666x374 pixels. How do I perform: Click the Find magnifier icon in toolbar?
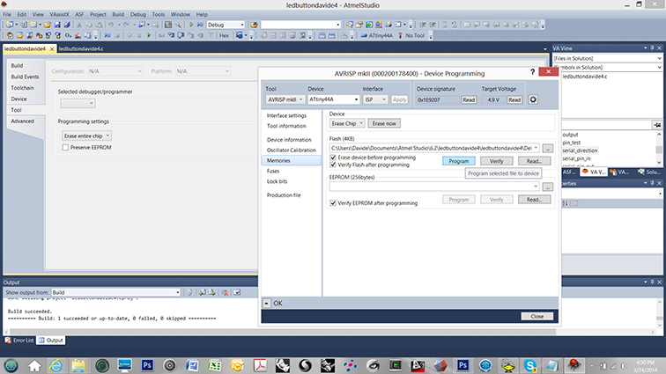click(178, 25)
